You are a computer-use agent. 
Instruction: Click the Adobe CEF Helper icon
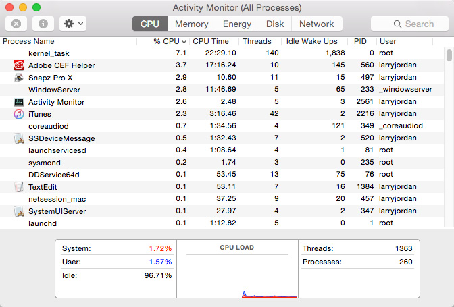(x=19, y=65)
